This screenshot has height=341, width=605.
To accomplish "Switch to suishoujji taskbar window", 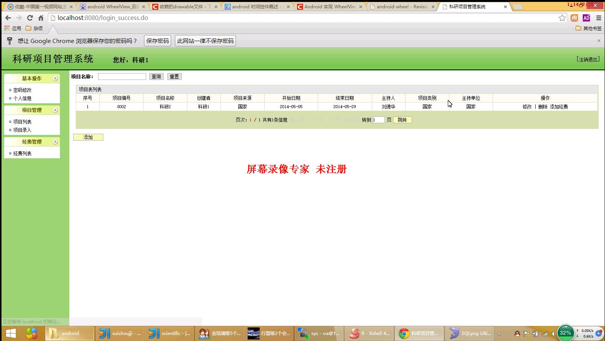I will click(x=120, y=333).
